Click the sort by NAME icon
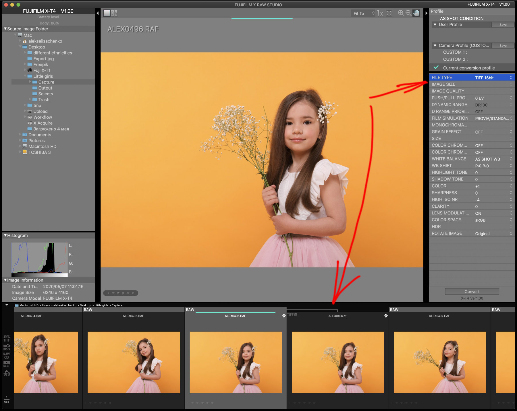The image size is (517, 411). coord(7,365)
